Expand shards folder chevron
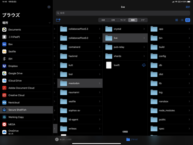This screenshot has height=145, width=193. coord(144,56)
